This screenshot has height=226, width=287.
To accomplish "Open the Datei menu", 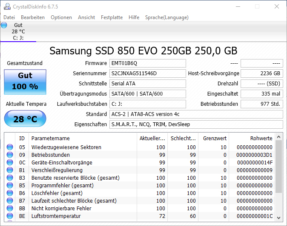I will pos(9,17).
